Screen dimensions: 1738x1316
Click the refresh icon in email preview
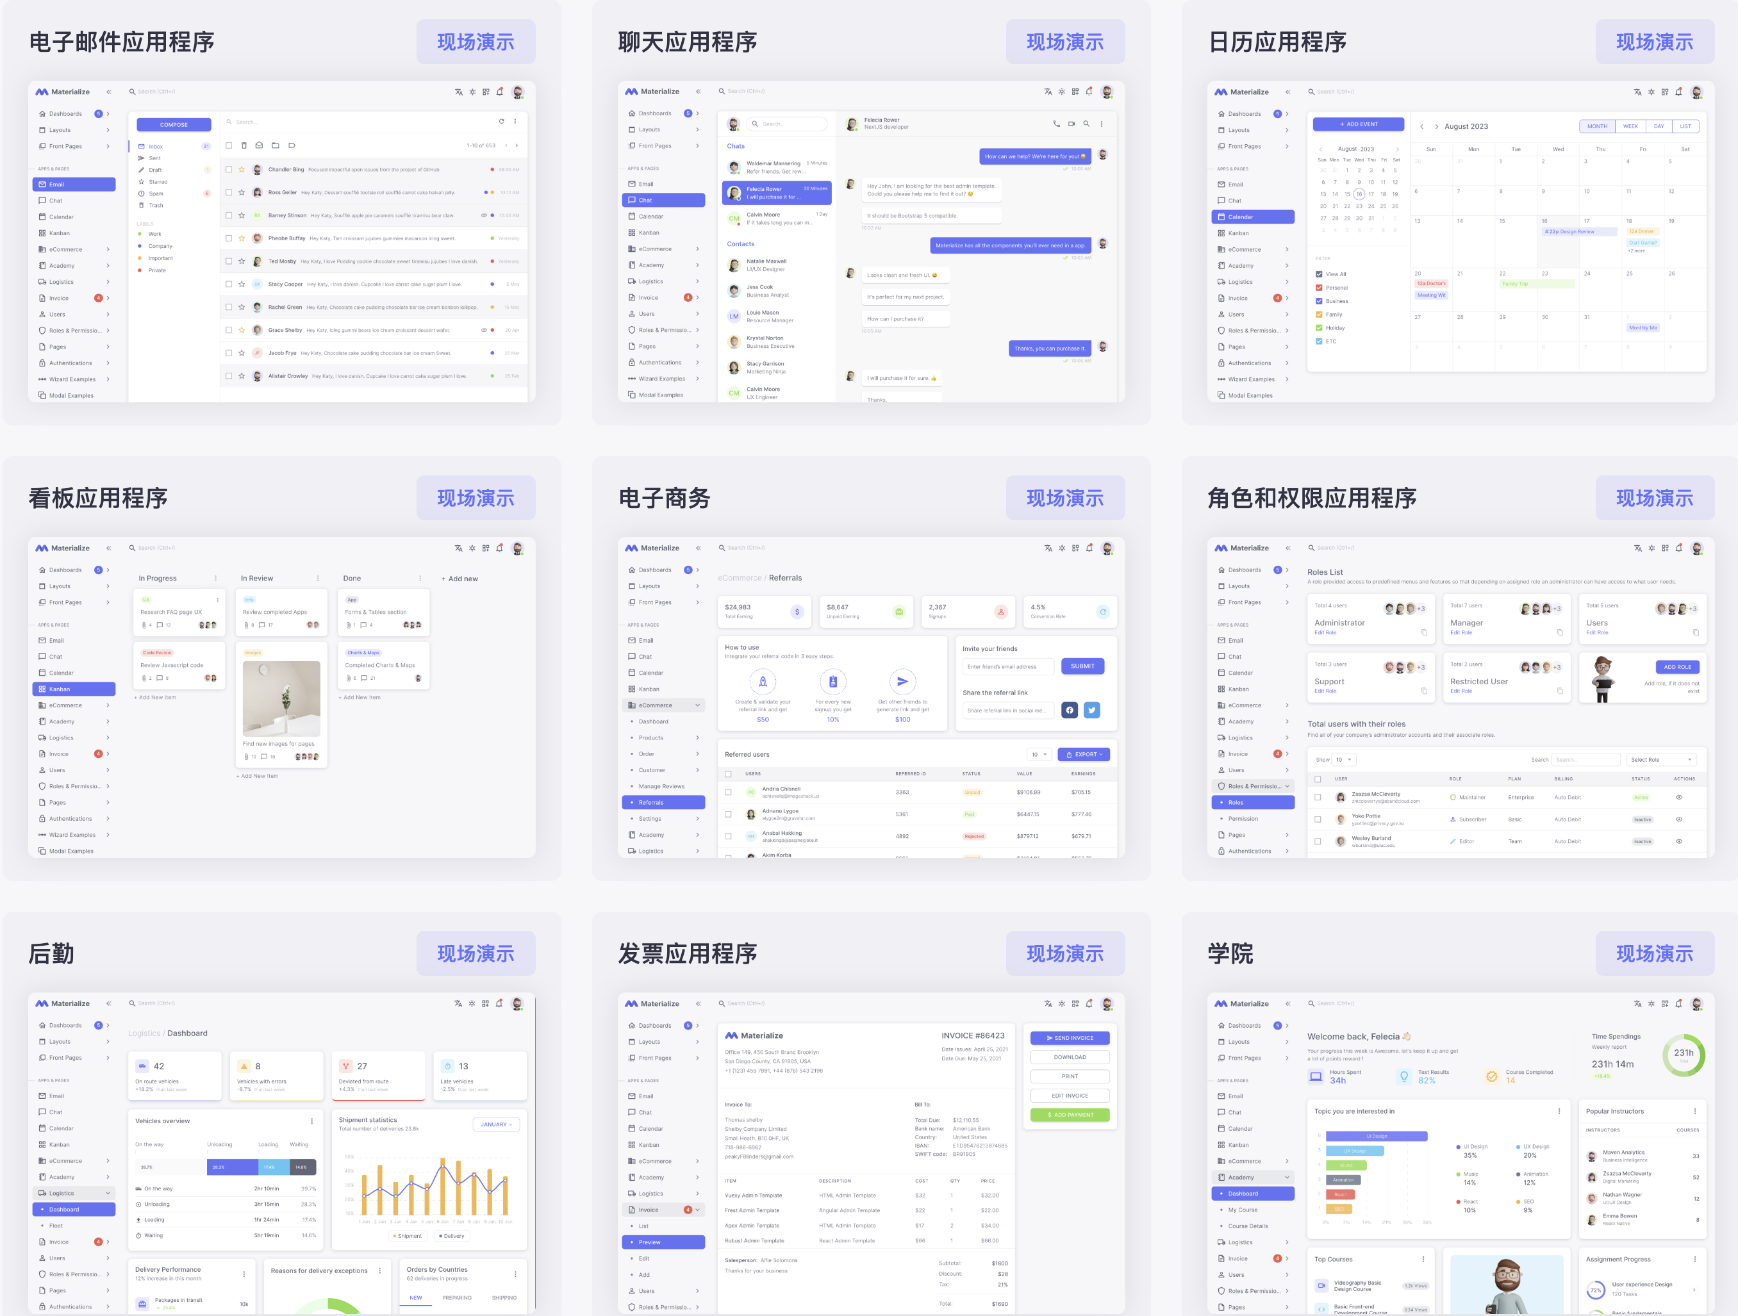pos(501,121)
